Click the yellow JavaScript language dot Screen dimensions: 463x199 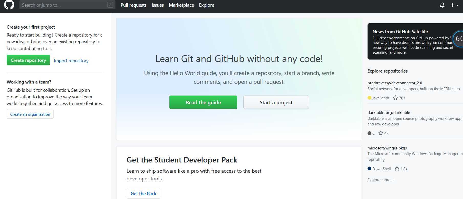click(369, 98)
